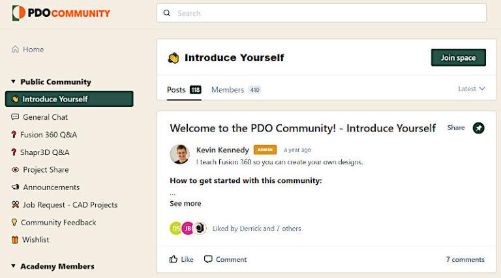Click the Community Feedback lightbulb icon
The image size is (501, 278).
[14, 222]
